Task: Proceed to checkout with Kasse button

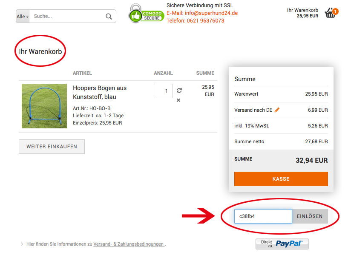Action: pos(281,179)
